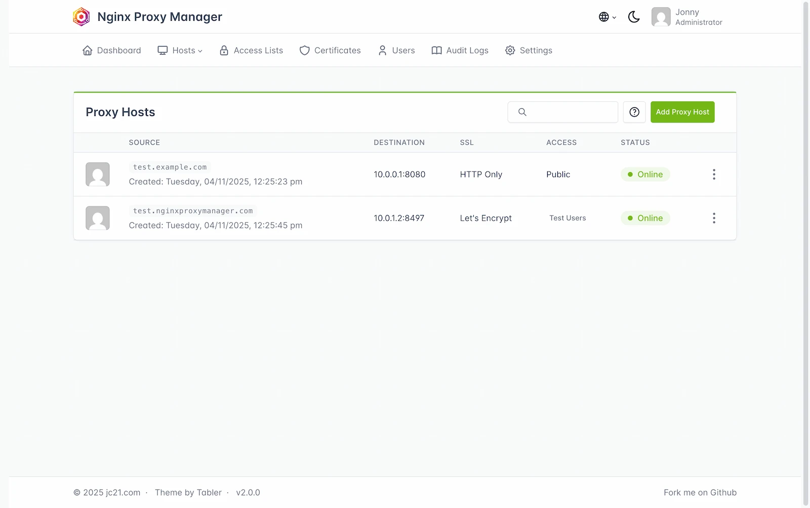Open Access Lists page
Screen dimensions: 810x508
tap(251, 50)
